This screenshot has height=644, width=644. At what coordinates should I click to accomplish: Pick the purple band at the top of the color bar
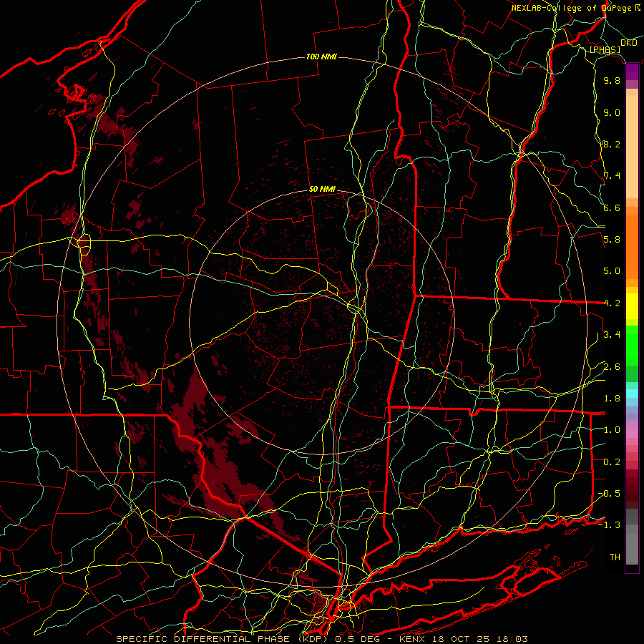click(632, 72)
